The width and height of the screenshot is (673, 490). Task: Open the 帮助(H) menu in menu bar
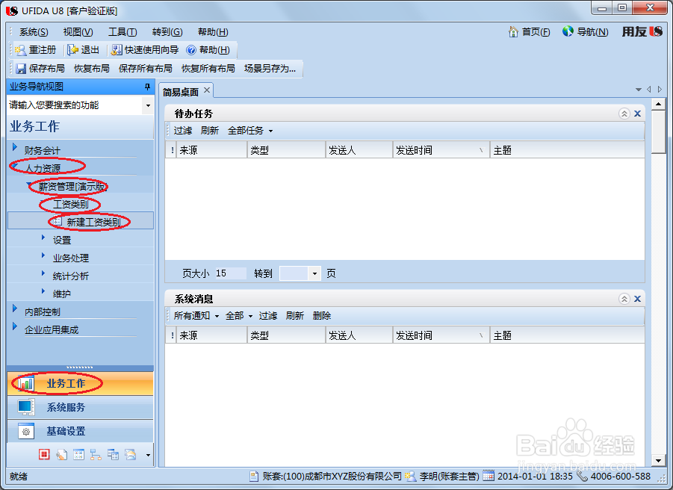[x=213, y=32]
